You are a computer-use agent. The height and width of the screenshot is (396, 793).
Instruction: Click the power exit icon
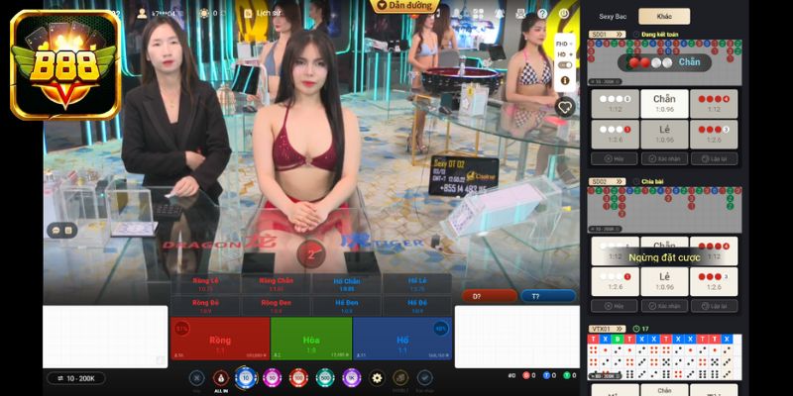click(564, 15)
